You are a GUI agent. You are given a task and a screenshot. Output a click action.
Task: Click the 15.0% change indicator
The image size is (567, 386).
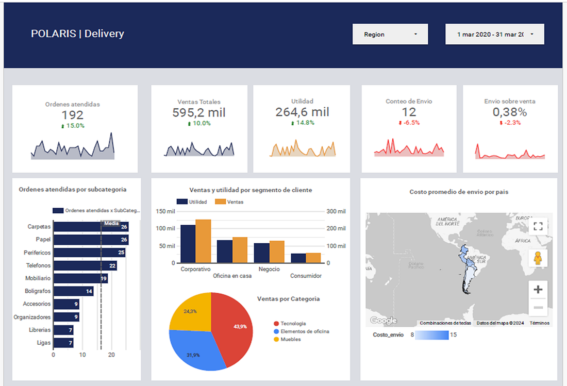click(x=73, y=126)
